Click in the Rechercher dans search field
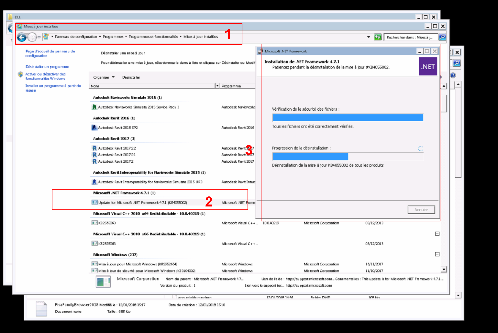 click(x=409, y=37)
